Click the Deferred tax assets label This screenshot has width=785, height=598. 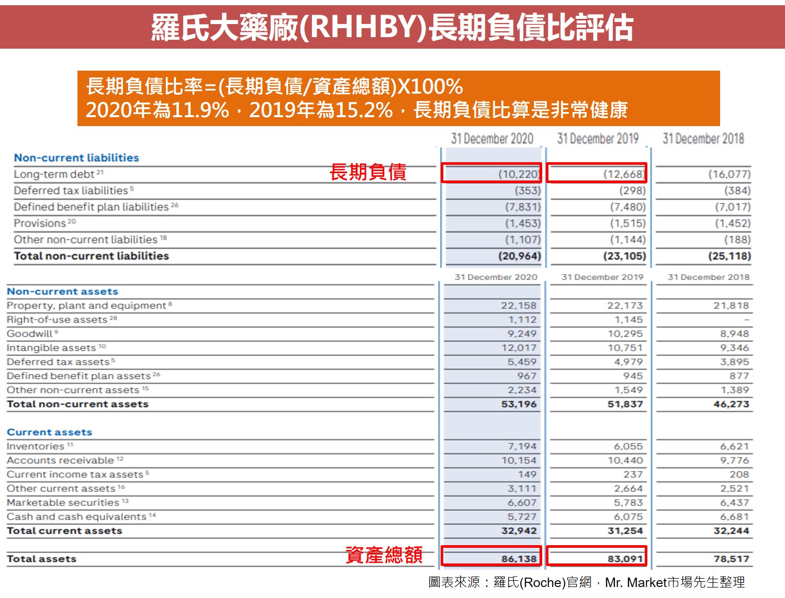click(61, 362)
